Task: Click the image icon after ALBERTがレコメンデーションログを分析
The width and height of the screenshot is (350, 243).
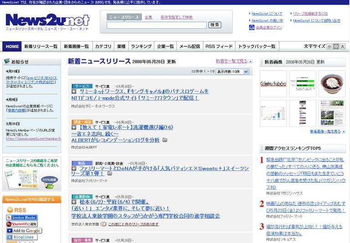Action: (x=165, y=140)
